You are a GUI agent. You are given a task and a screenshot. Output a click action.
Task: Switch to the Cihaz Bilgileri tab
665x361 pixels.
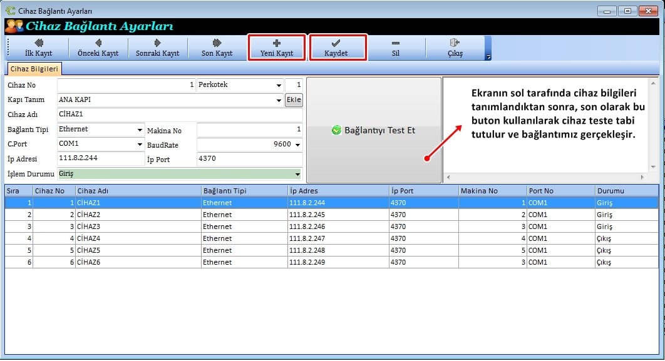[x=34, y=69]
